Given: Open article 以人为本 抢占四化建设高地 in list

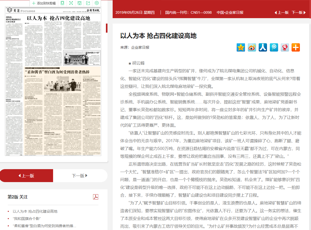Looking at the screenshot, I should point(35,211).
